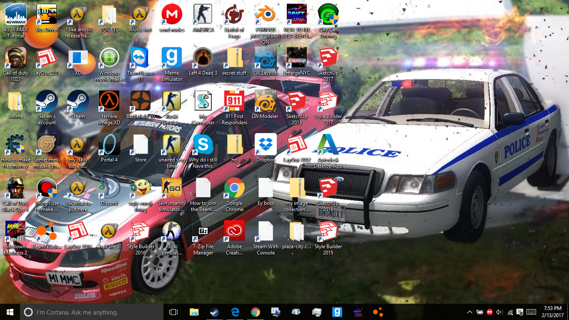Viewport: 569px width, 320px height.
Task: Open Task View from the taskbar
Action: pos(173,312)
